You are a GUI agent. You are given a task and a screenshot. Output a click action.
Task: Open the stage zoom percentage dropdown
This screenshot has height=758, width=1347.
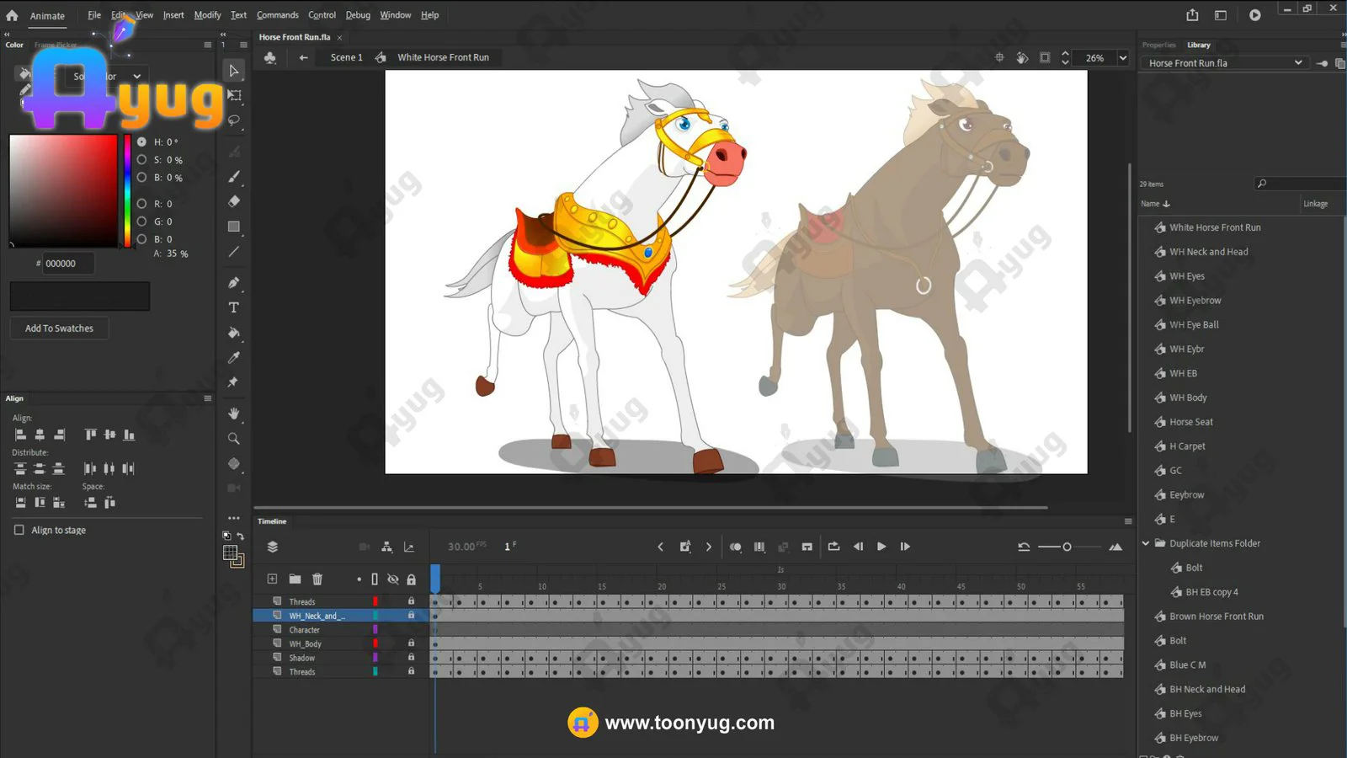click(1122, 58)
